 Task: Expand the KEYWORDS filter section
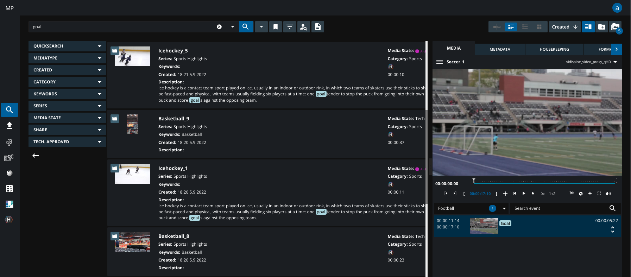pyautogui.click(x=67, y=94)
